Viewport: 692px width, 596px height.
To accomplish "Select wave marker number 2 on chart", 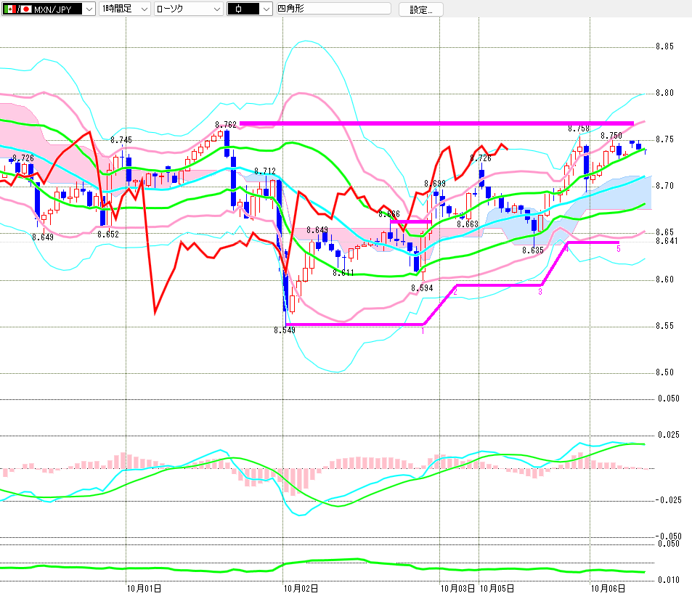I will point(455,292).
